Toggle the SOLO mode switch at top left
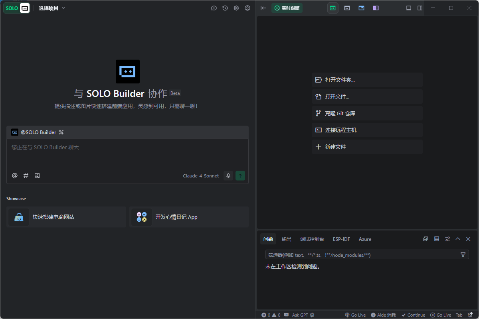479x319 pixels. tap(17, 8)
